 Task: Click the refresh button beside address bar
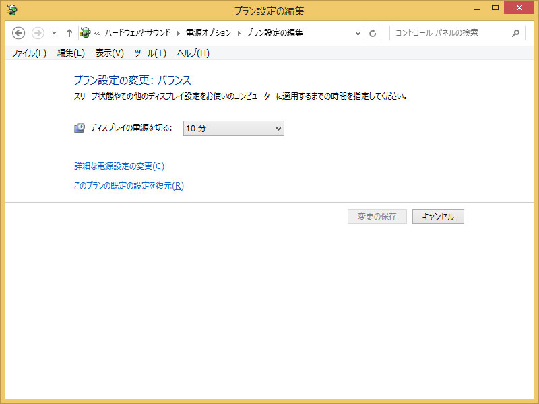tap(373, 33)
